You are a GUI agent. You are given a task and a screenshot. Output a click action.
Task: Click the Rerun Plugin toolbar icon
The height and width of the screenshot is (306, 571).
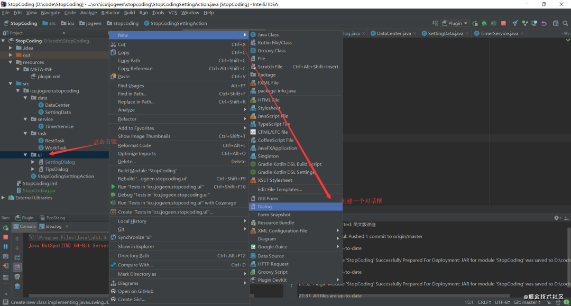(x=475, y=23)
